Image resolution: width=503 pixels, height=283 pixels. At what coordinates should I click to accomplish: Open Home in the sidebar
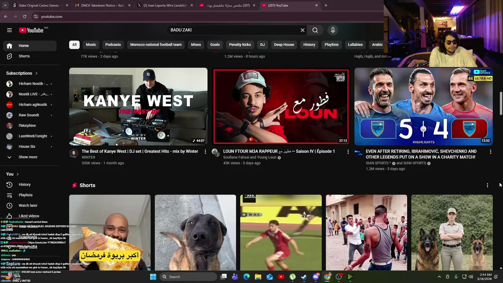pos(30,46)
